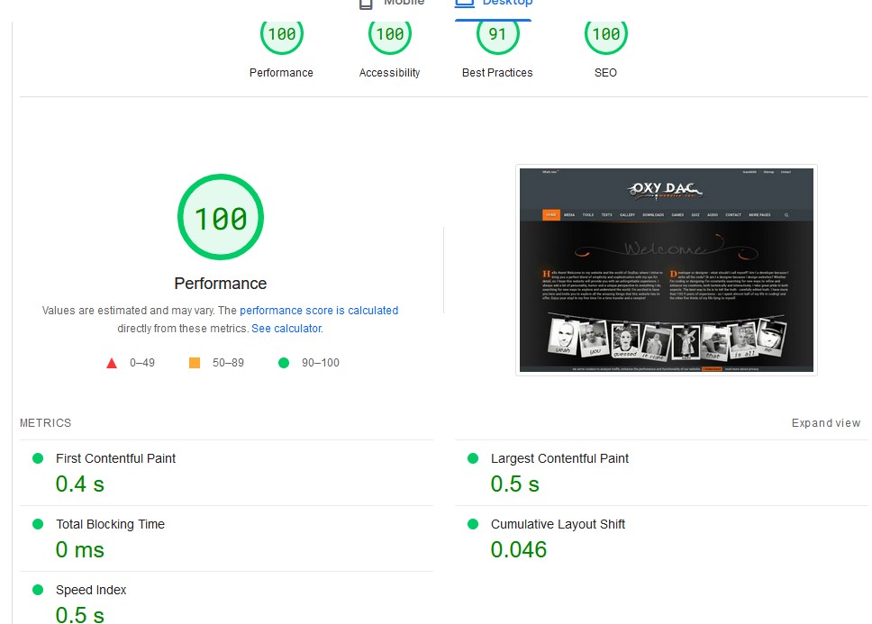Click the Oxy Dac website screenshot thumbnail
This screenshot has height=624, width=872.
click(x=667, y=270)
